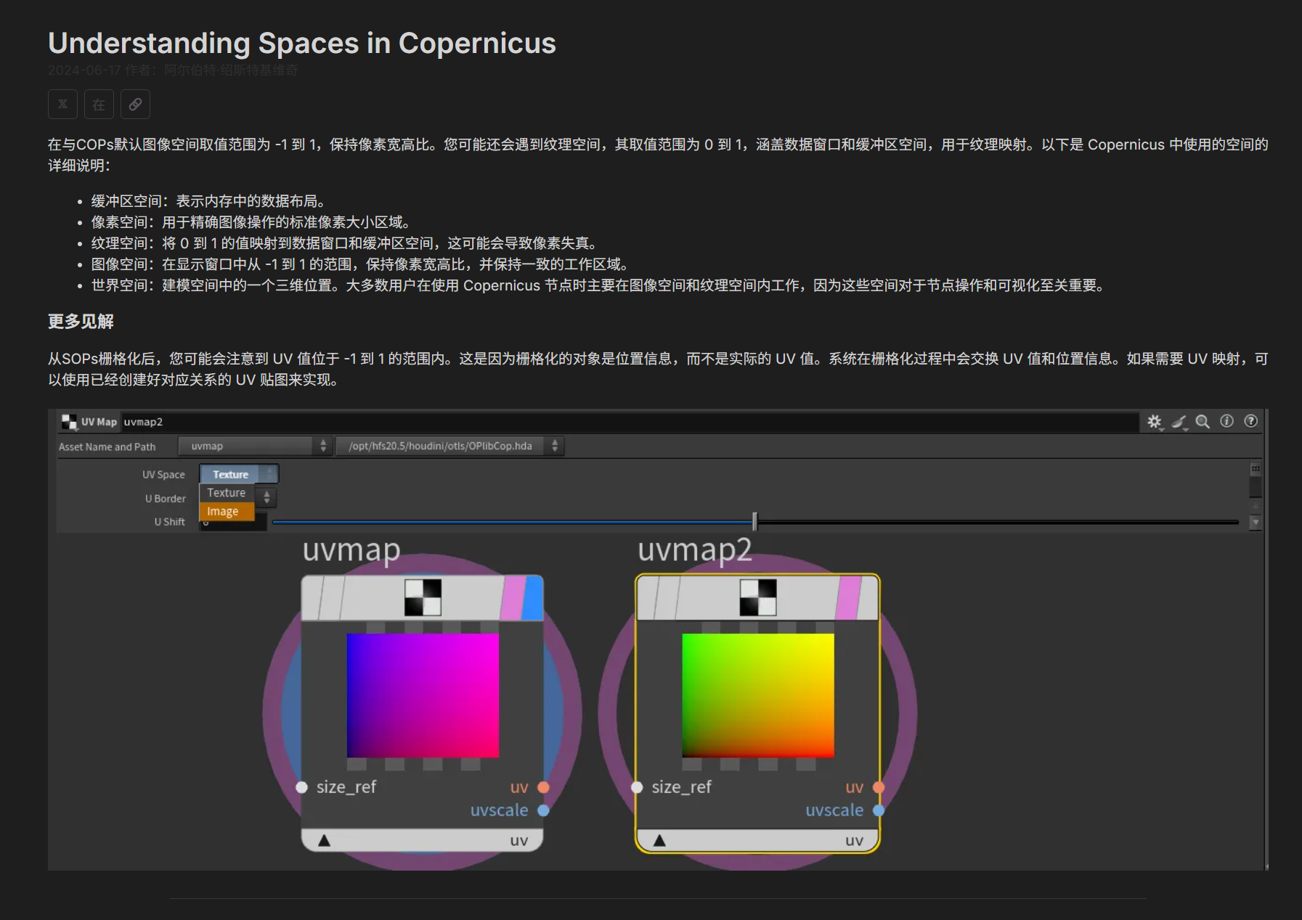Copy the article link with the chain icon
The height and width of the screenshot is (920, 1302).
[x=135, y=104]
